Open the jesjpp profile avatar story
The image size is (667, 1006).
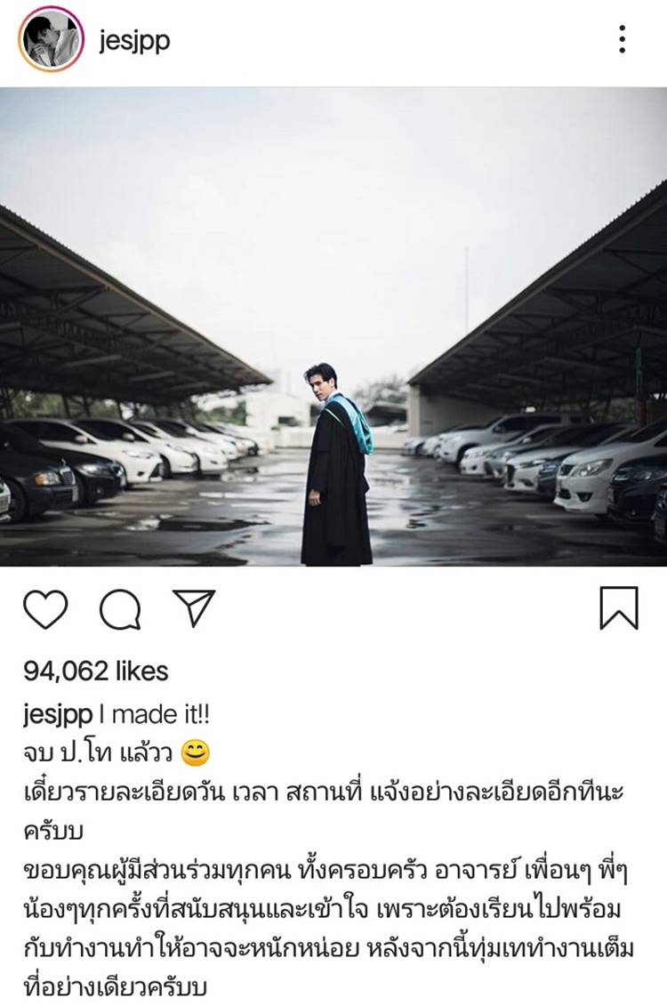point(51,38)
